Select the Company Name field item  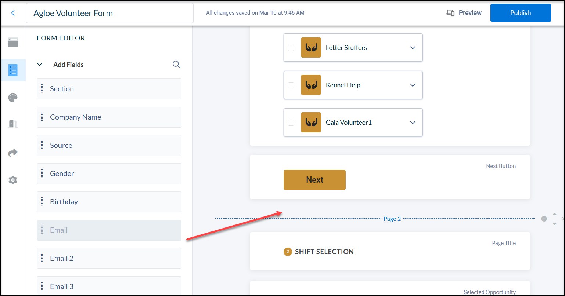[109, 117]
